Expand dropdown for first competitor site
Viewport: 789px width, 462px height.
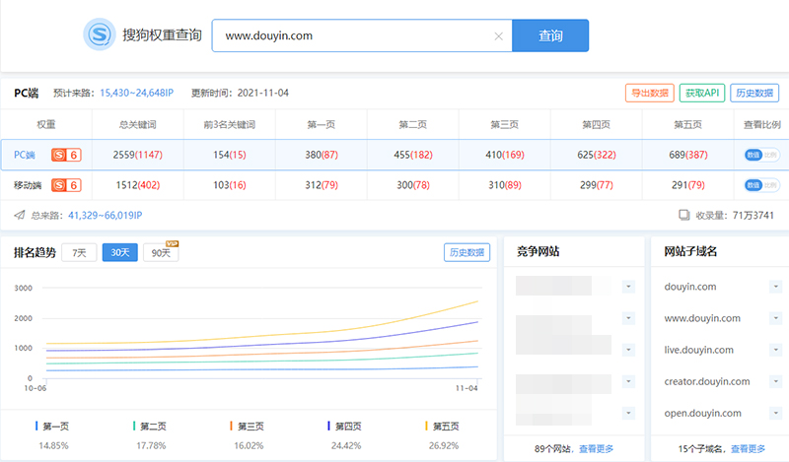pos(628,287)
